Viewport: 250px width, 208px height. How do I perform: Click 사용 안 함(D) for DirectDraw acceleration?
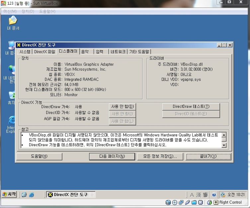tap(123, 106)
